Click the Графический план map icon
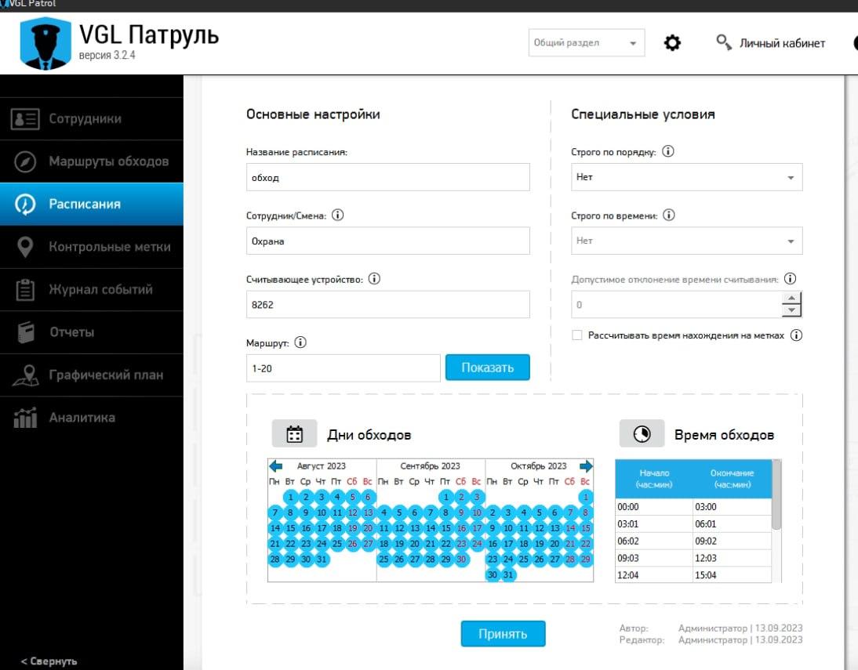Viewport: 858px width, 670px height. point(26,375)
